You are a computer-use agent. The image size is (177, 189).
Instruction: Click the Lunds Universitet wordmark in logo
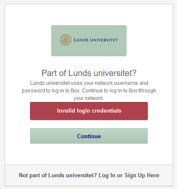point(96,40)
